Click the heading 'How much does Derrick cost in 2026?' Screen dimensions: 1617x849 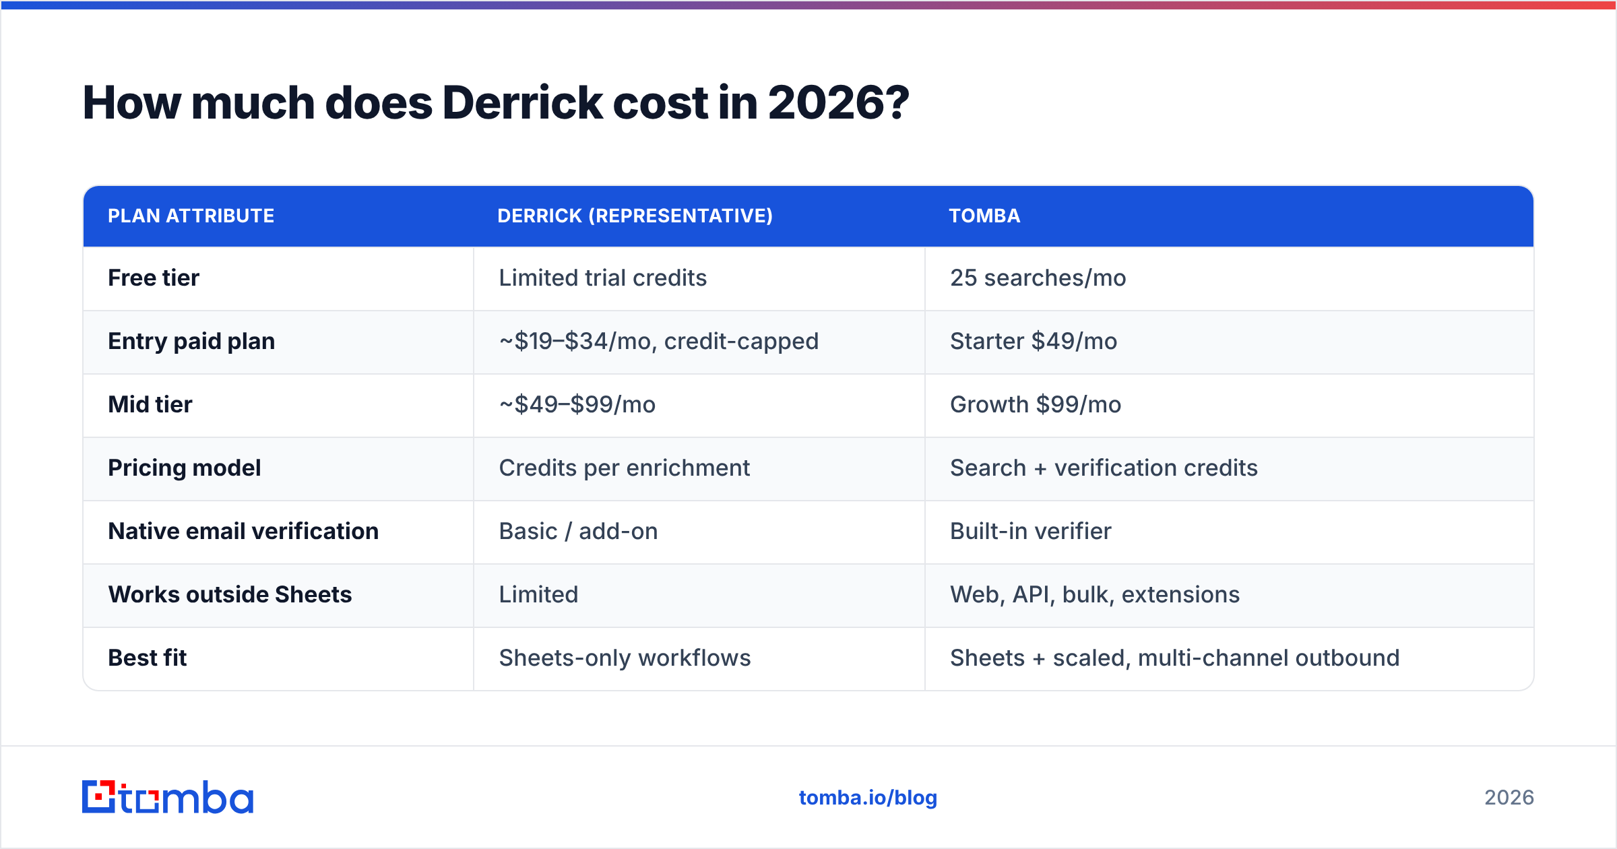tap(496, 103)
